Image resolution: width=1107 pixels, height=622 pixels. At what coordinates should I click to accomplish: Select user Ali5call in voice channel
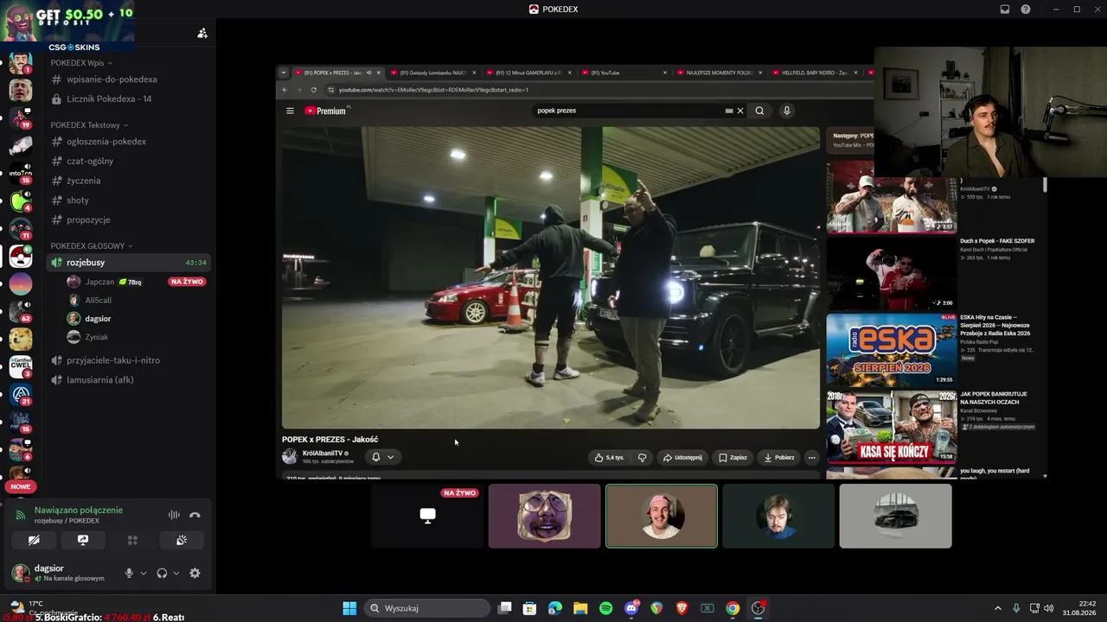pos(98,301)
